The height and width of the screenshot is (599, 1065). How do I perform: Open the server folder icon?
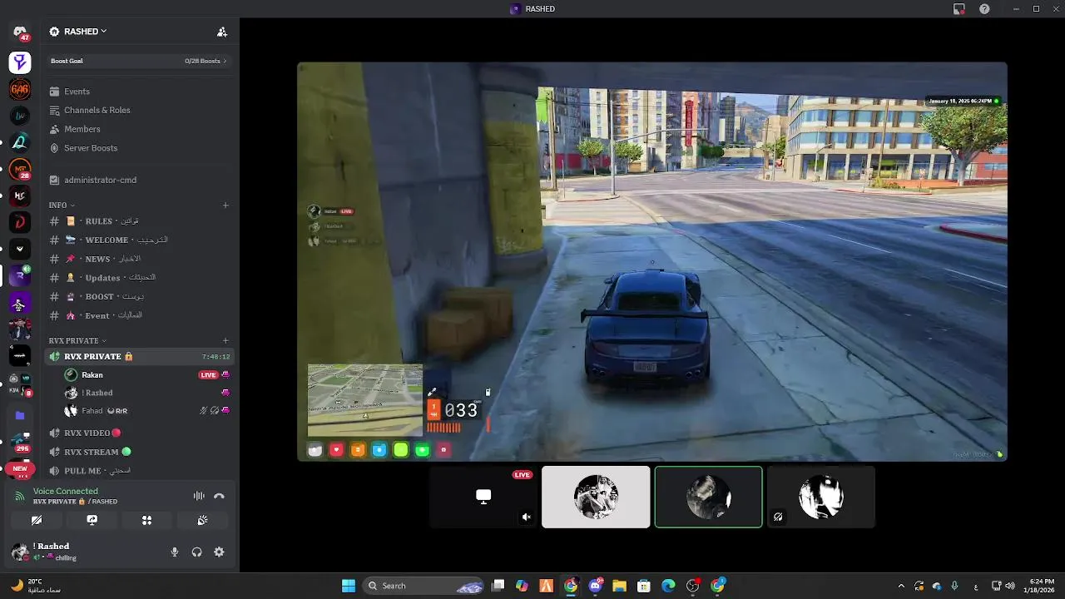pyautogui.click(x=20, y=415)
